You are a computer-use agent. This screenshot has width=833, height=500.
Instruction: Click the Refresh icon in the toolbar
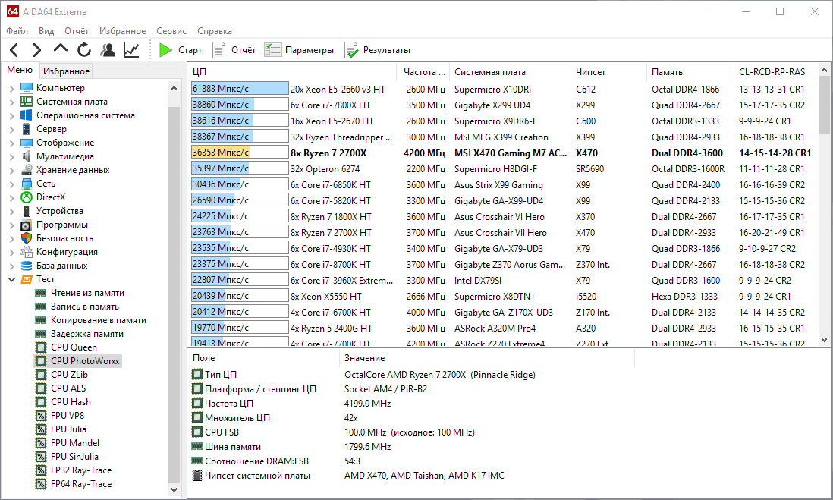[x=84, y=51]
